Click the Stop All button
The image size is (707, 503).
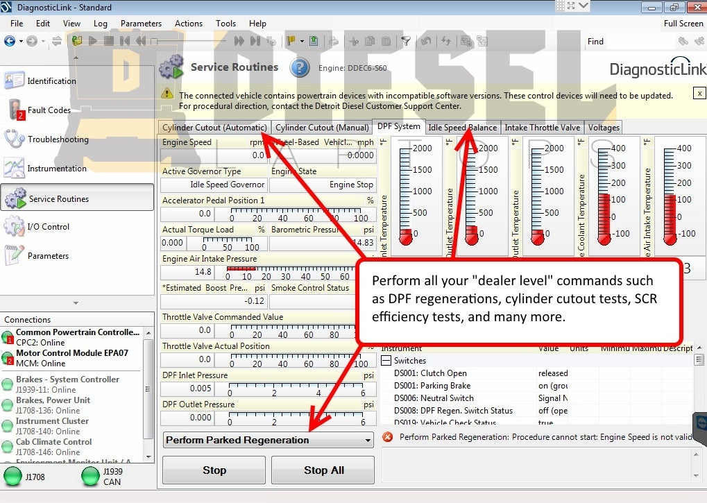click(x=323, y=470)
